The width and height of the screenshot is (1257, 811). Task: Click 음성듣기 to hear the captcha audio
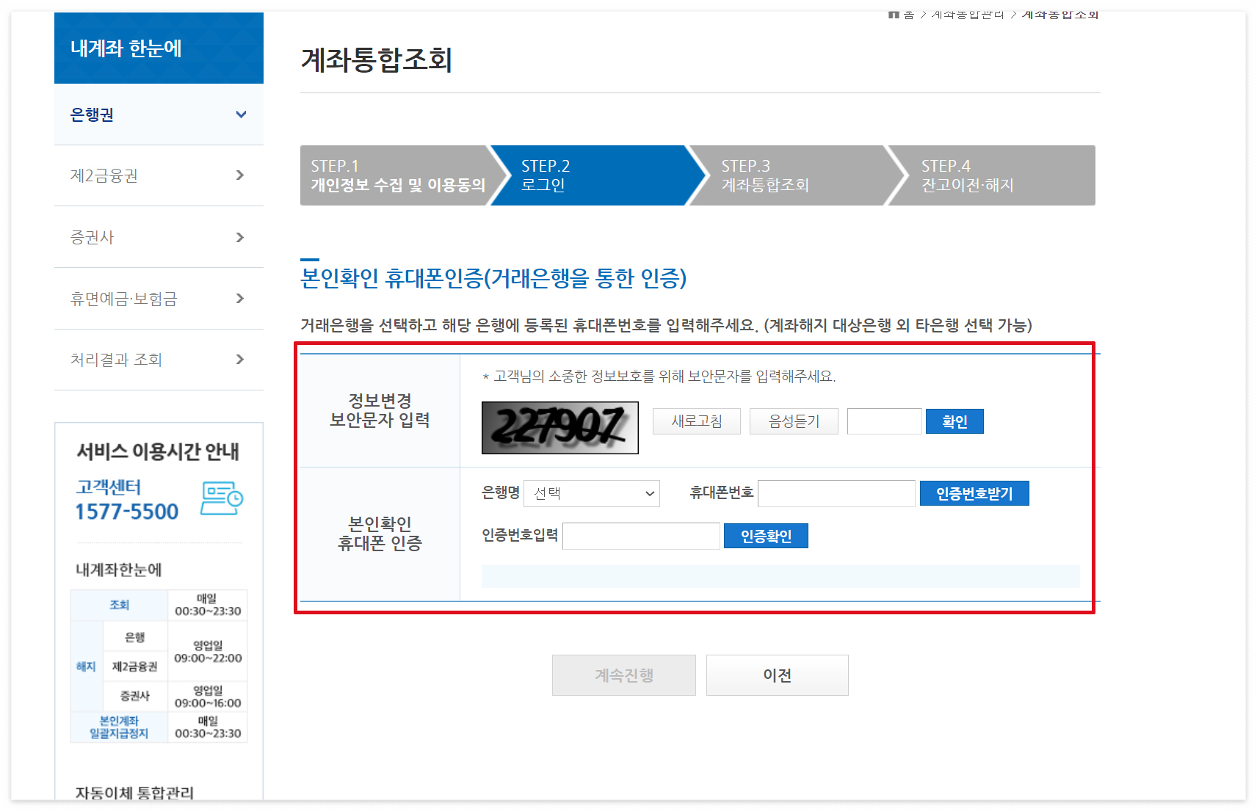coord(793,421)
